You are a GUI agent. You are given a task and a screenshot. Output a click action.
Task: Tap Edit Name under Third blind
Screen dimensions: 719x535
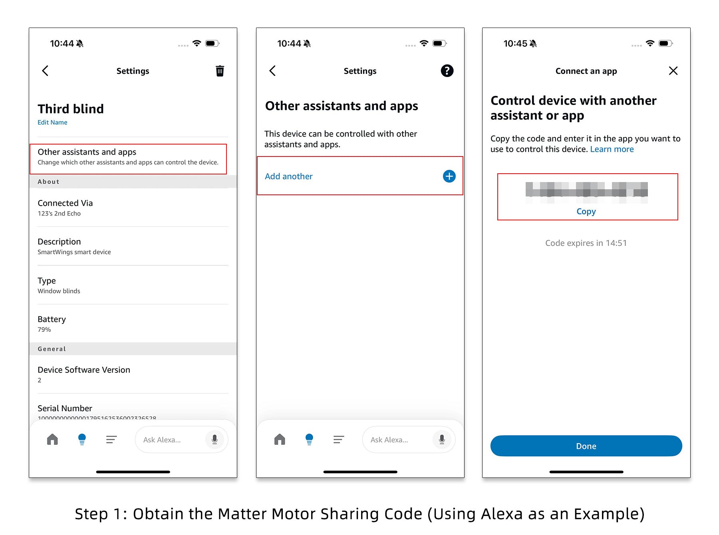(x=52, y=123)
